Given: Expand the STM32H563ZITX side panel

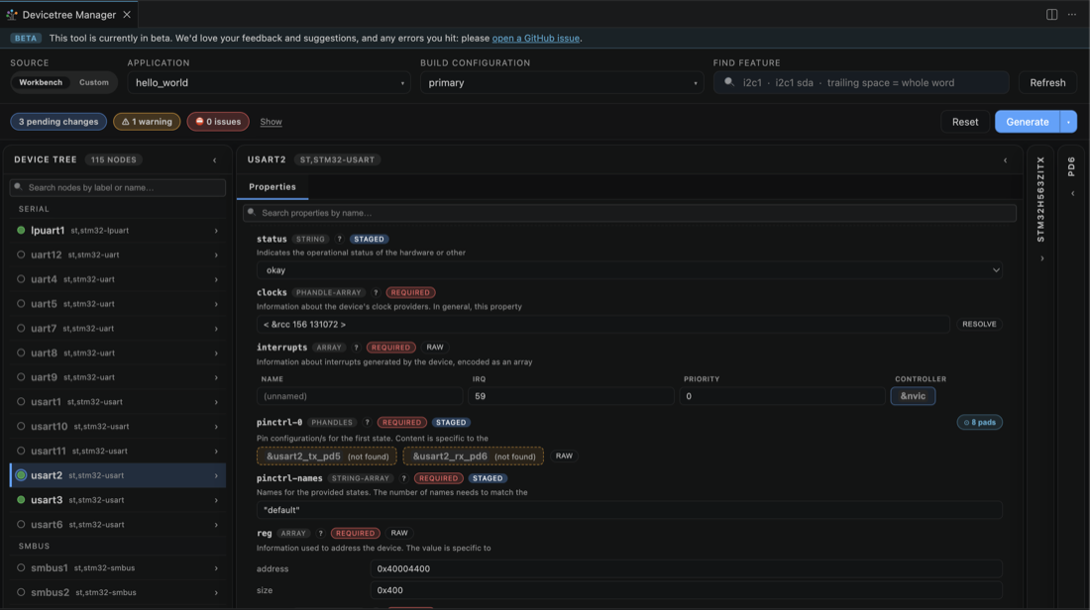Looking at the screenshot, I should [1041, 258].
